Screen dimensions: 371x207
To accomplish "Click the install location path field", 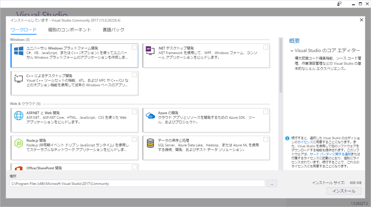I will point(137,183).
